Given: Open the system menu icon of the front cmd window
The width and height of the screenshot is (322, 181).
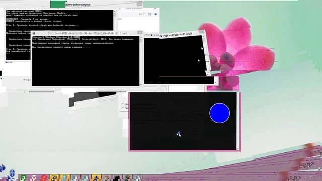Looking at the screenshot, I should (34, 33).
